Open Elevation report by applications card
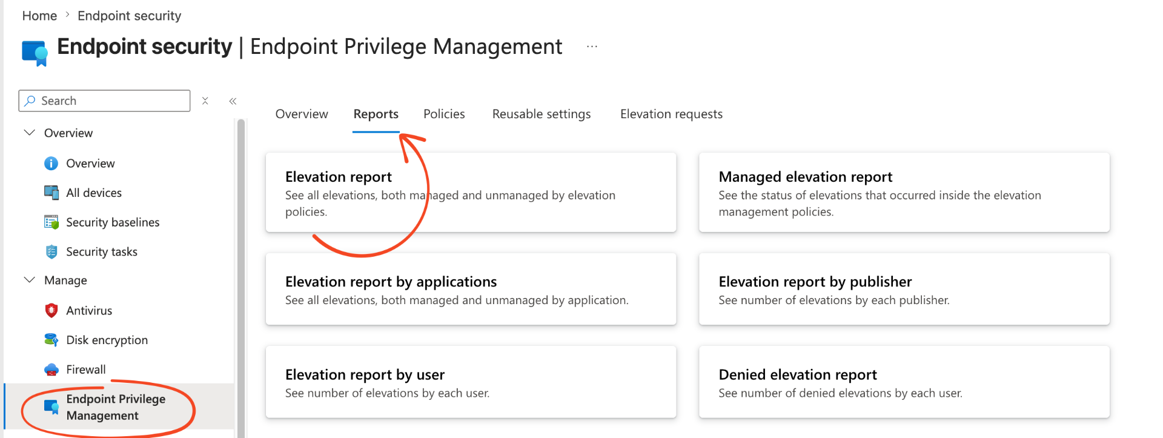Viewport: 1163px width, 438px height. click(471, 289)
